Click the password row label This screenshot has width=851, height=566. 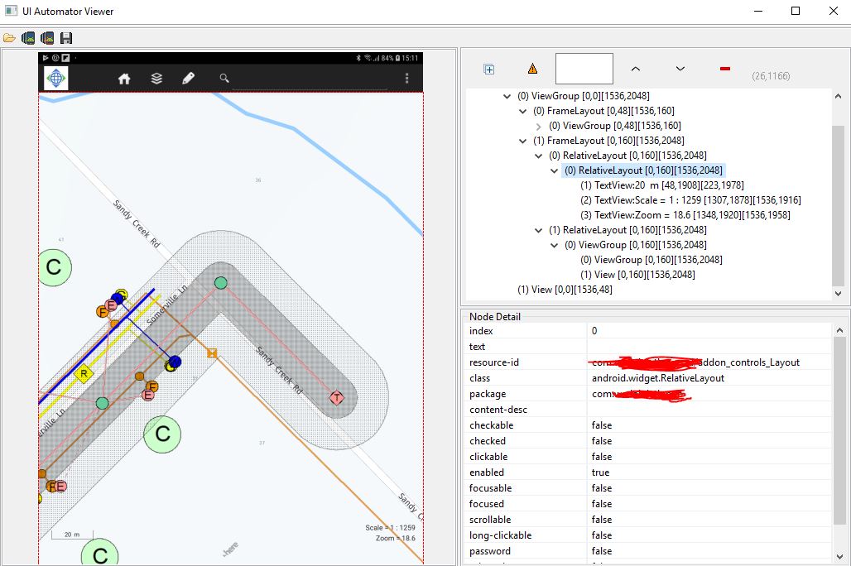[489, 551]
